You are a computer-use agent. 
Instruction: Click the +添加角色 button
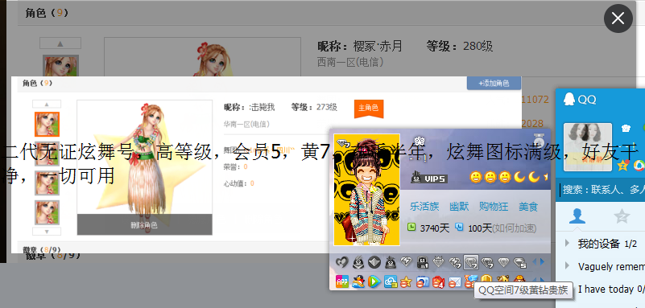point(494,83)
